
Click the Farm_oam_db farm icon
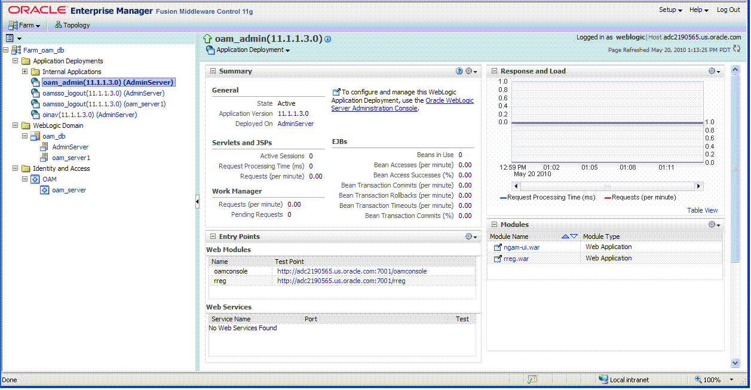click(17, 50)
